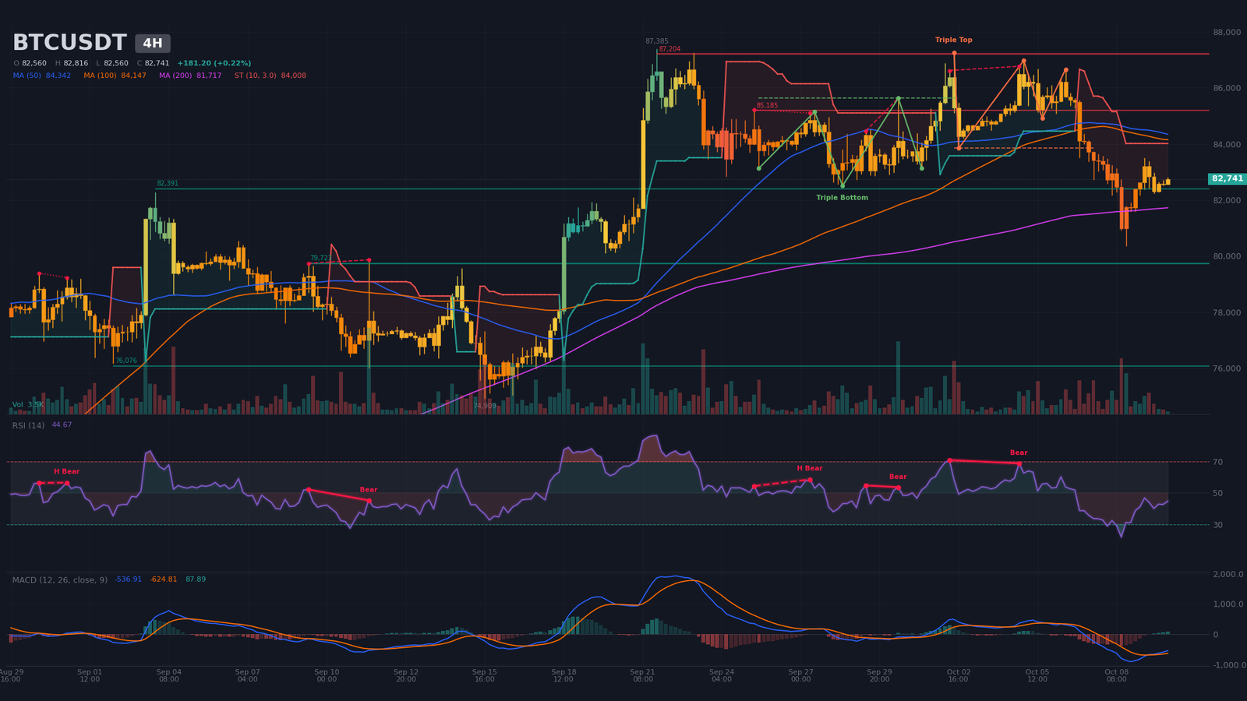This screenshot has width=1247, height=701.
Task: Select the 44.67 RSI value
Action: click(x=62, y=425)
